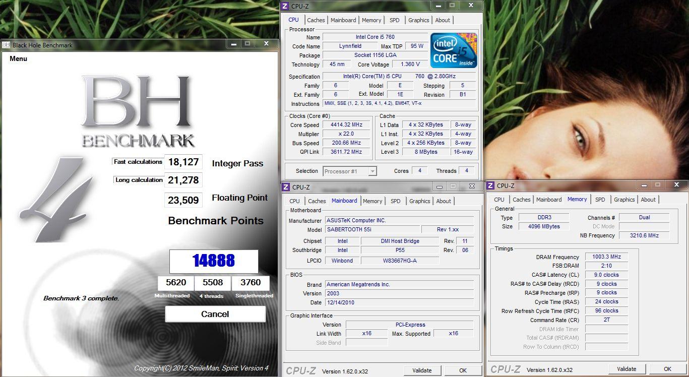This screenshot has height=377, width=689.
Task: Click the motherboard model 'SABERTOOTH 55i'
Action: (372, 230)
